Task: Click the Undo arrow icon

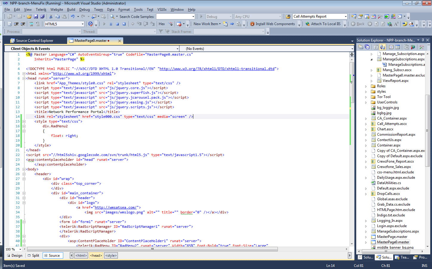Action: [72, 17]
